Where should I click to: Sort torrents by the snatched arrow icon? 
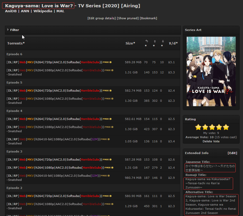147,41
